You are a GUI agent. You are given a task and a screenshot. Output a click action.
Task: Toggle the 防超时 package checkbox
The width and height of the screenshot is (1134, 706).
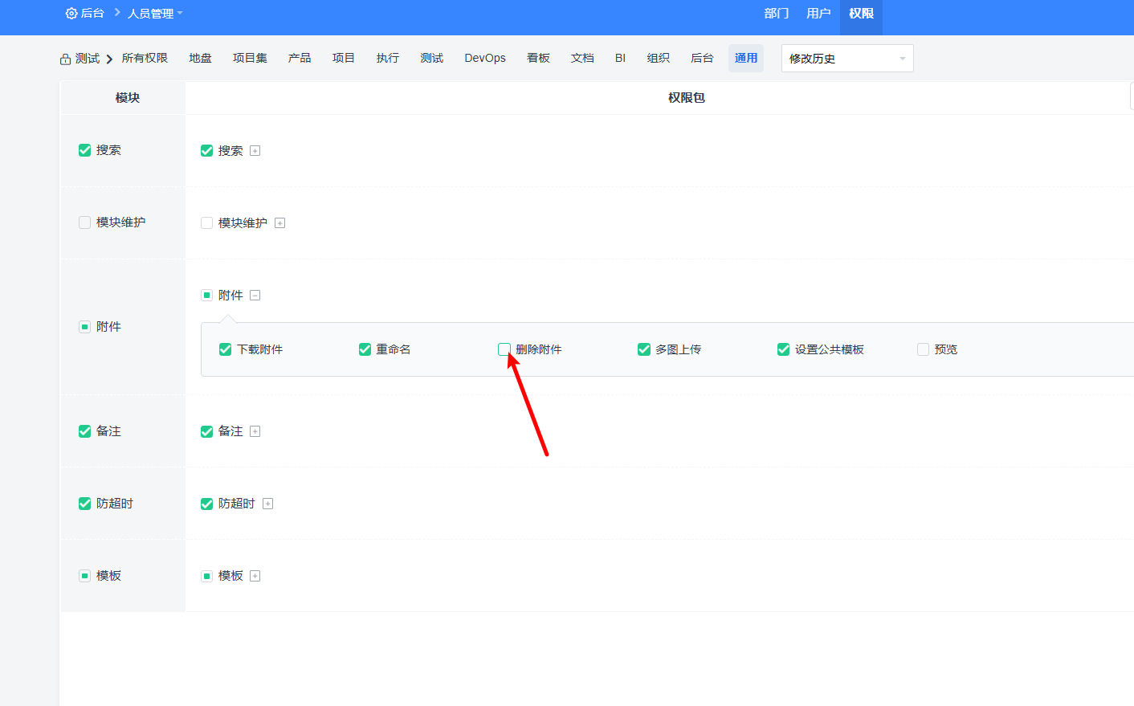pyautogui.click(x=206, y=504)
